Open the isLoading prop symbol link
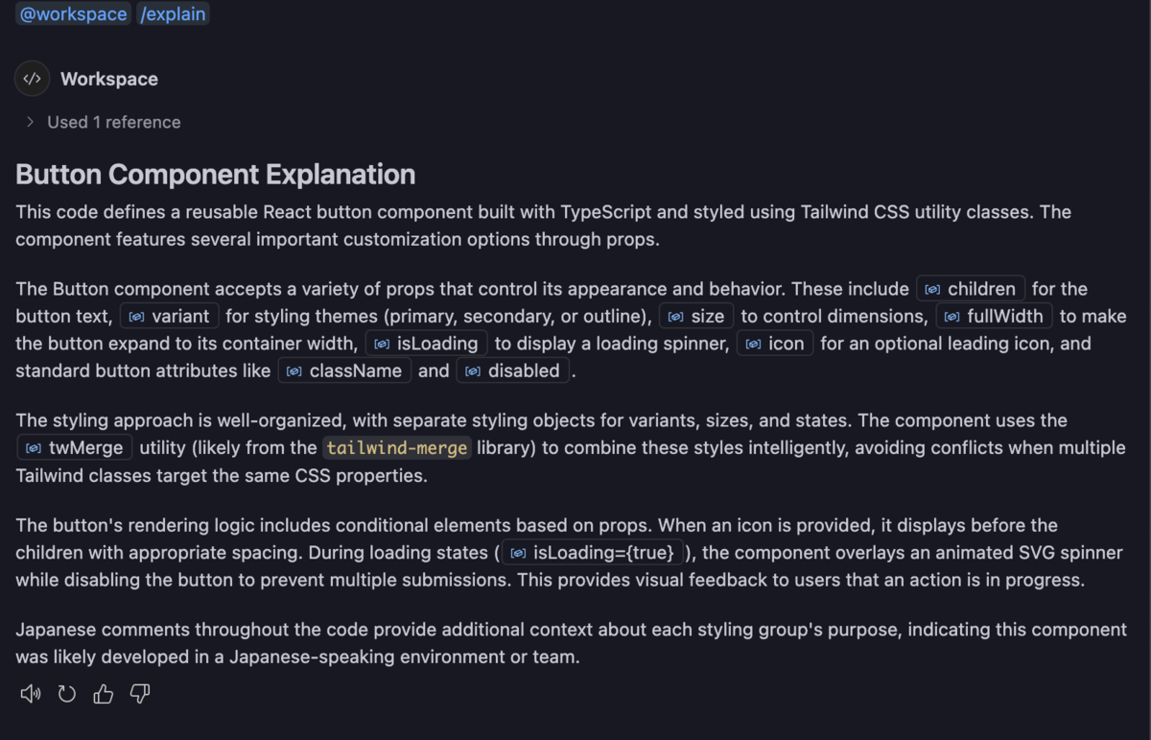 click(x=427, y=344)
